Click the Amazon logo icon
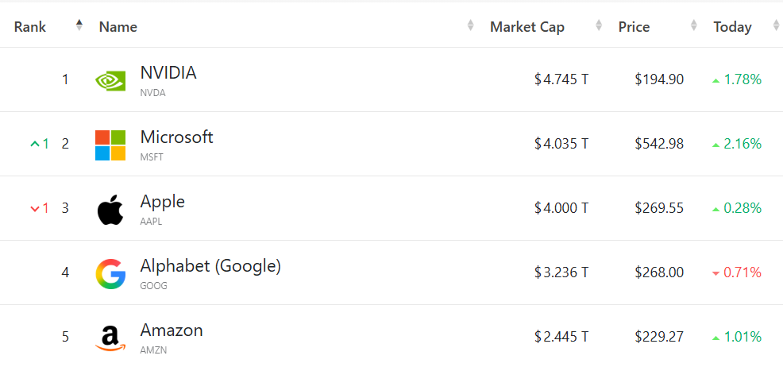Viewport: 783px width, 367px height. click(110, 338)
